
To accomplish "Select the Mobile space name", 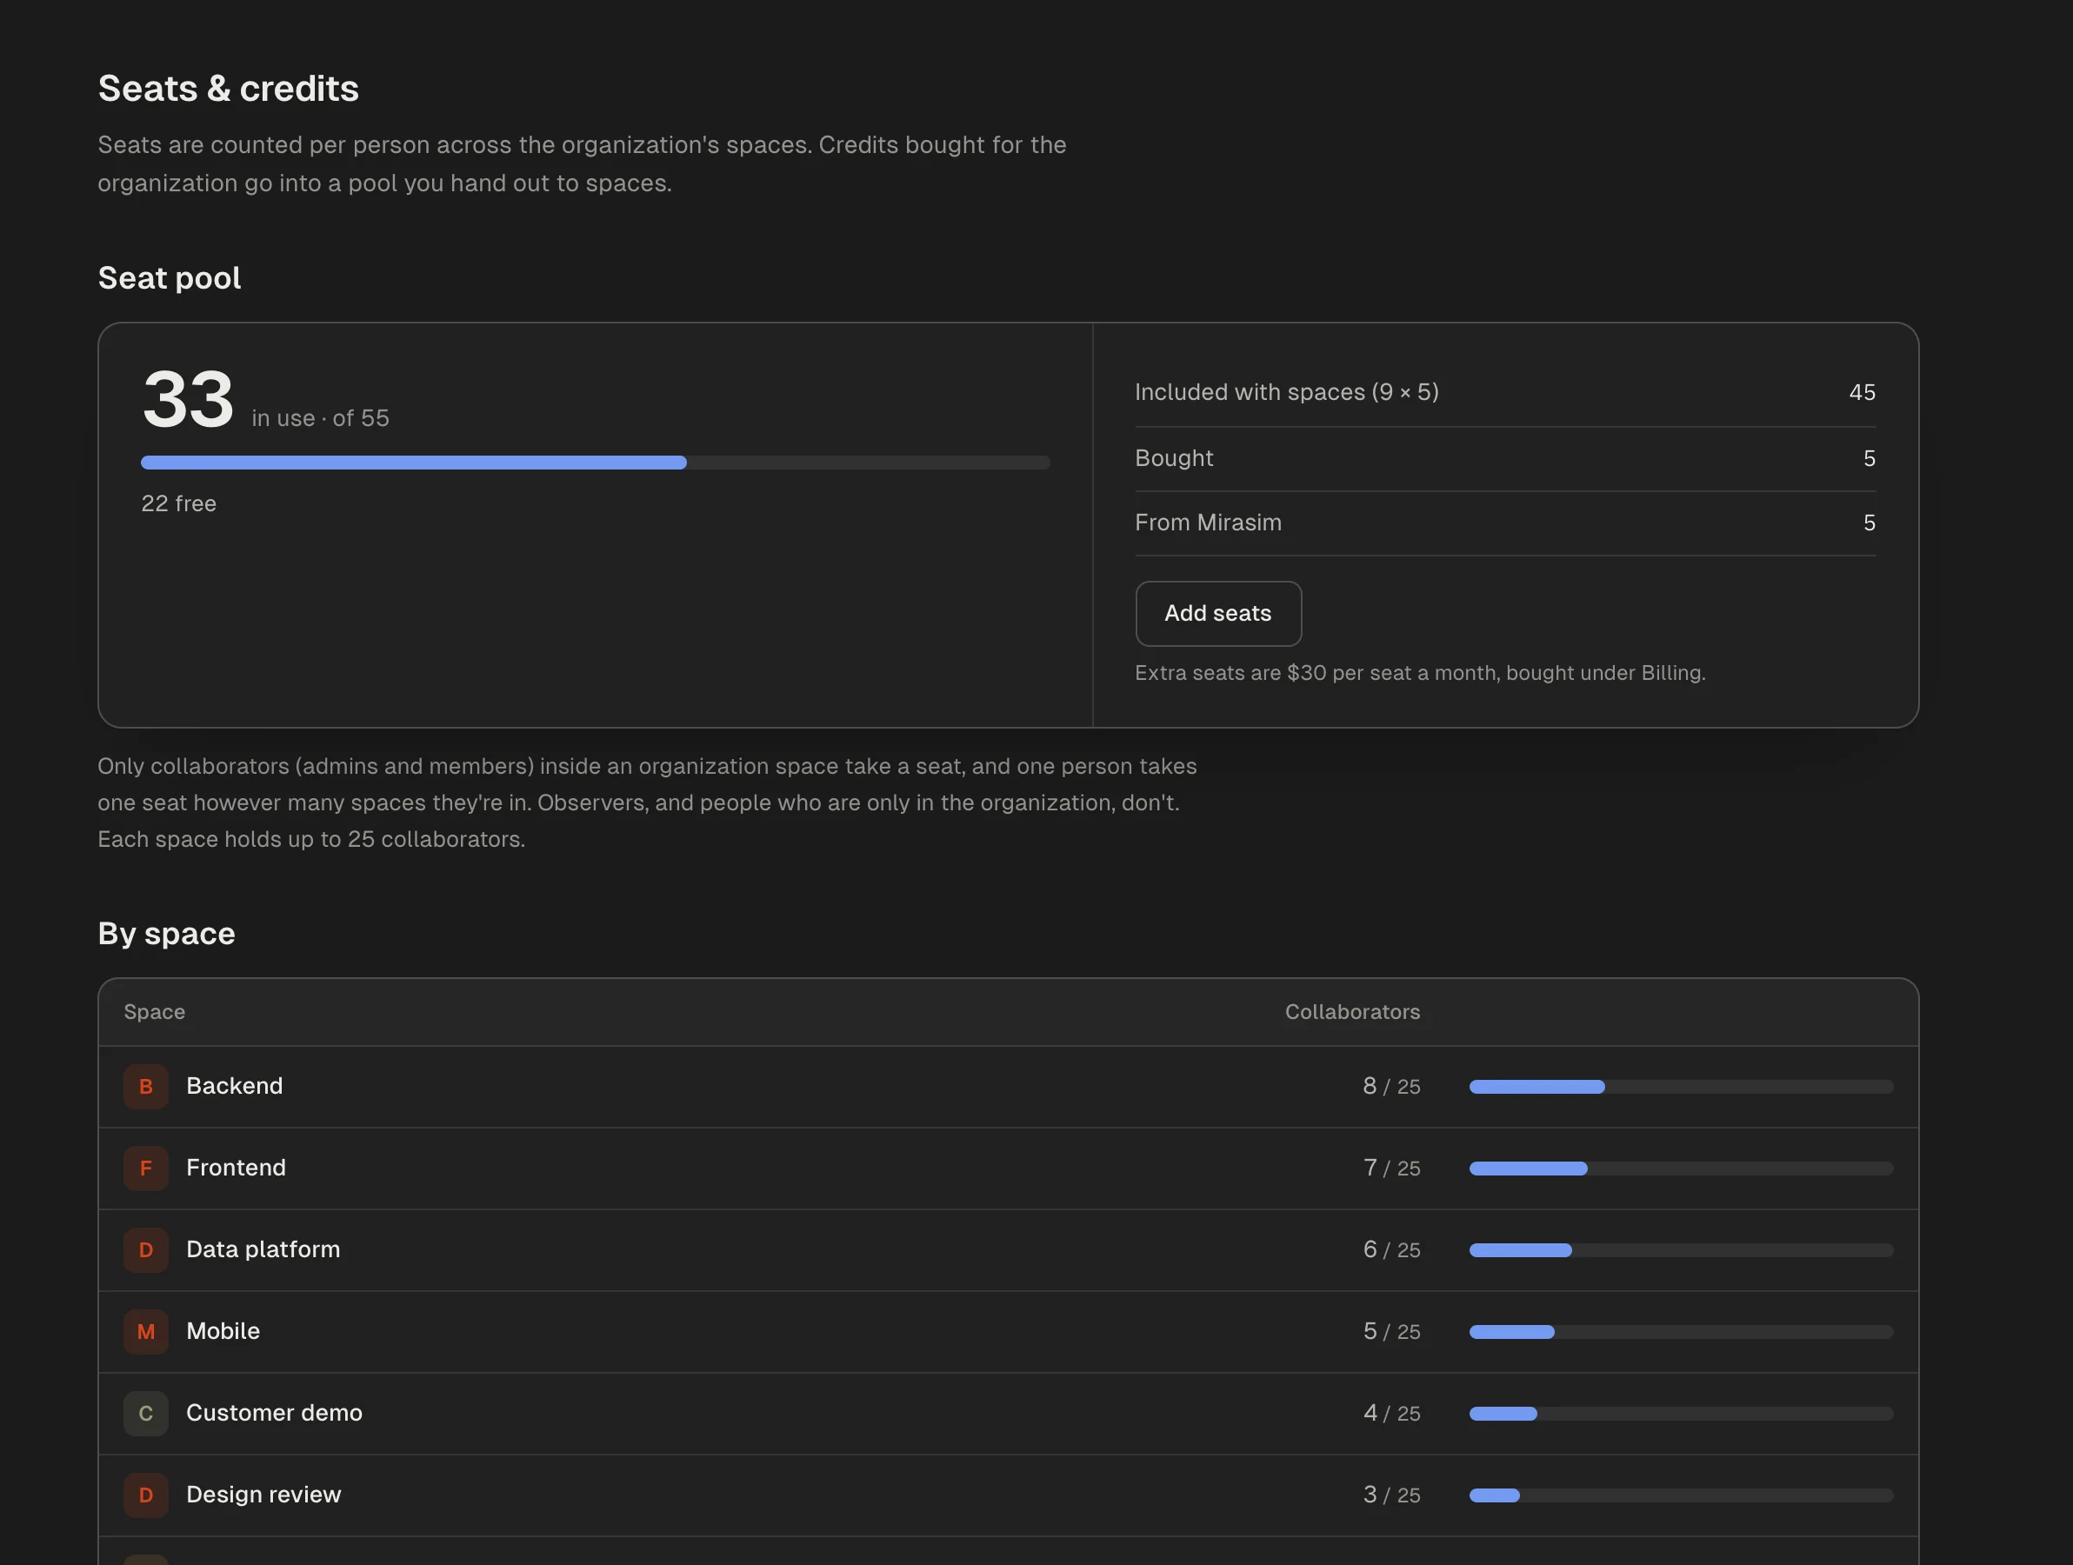I will 223,1331.
